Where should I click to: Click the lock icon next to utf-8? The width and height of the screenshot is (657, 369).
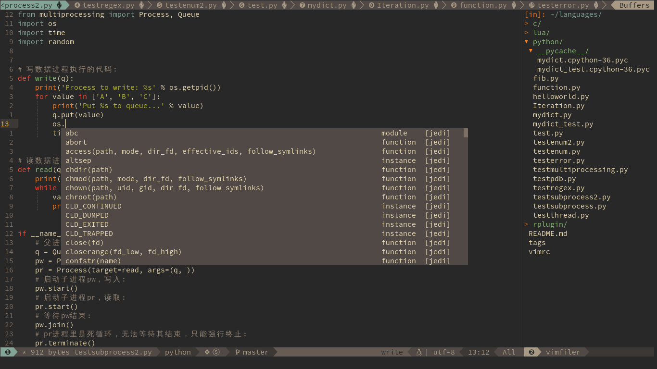[x=419, y=352]
